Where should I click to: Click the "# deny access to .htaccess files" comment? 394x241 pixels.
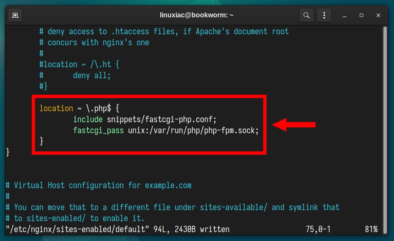pyautogui.click(x=164, y=31)
